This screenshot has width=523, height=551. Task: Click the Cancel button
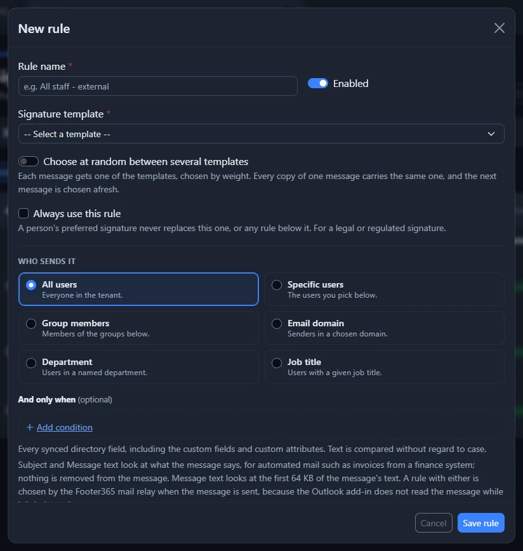434,523
